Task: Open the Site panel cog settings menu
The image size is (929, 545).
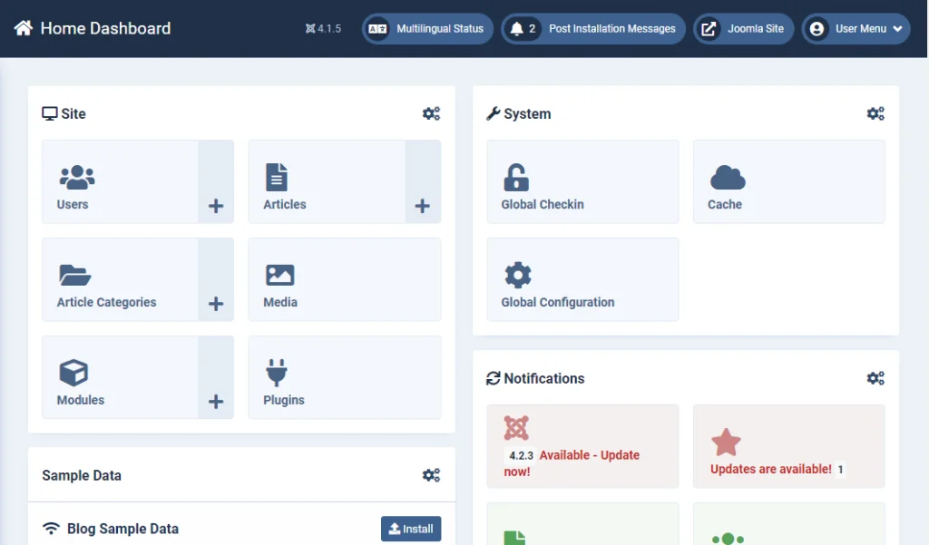Action: pyautogui.click(x=431, y=112)
